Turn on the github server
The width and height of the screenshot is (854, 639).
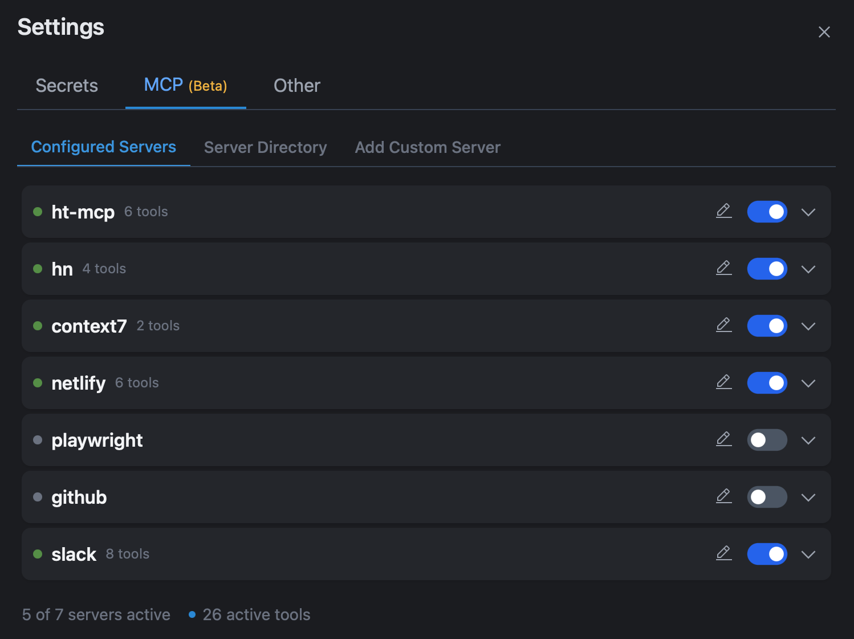(x=767, y=497)
